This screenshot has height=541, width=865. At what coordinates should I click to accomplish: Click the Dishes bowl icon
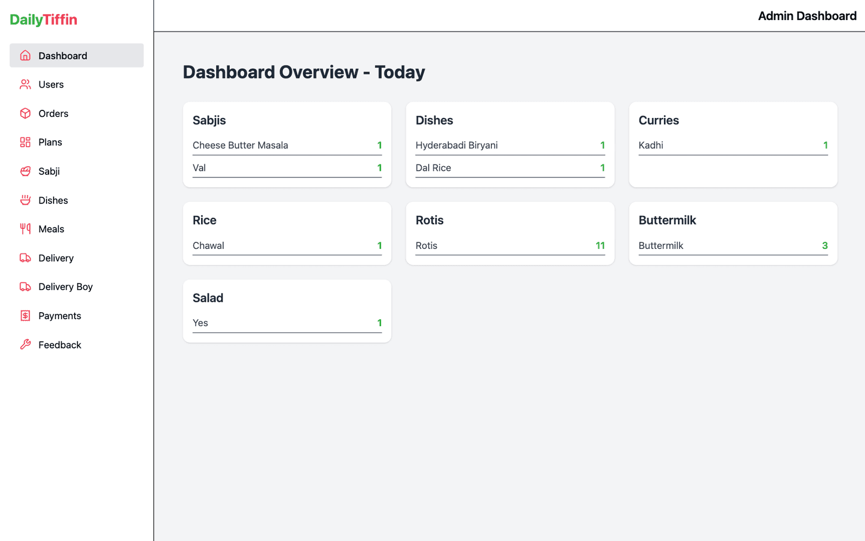[25, 200]
